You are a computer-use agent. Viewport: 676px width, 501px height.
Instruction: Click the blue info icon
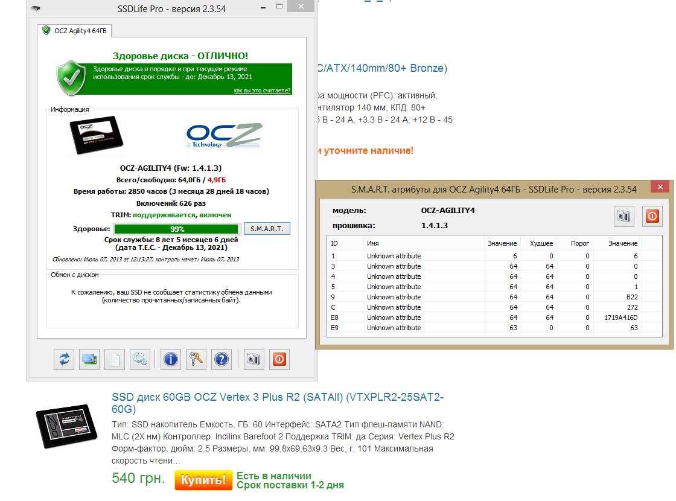(x=171, y=359)
